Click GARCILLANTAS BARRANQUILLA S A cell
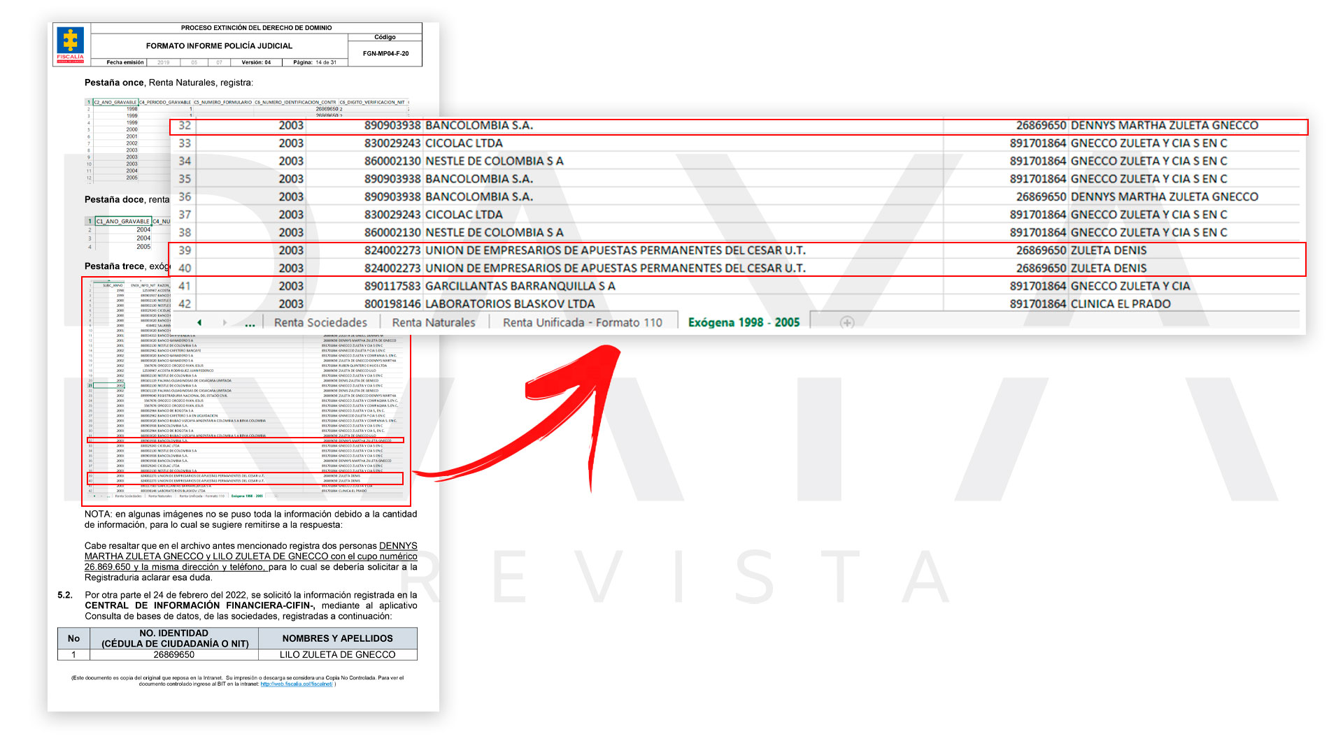 520,286
